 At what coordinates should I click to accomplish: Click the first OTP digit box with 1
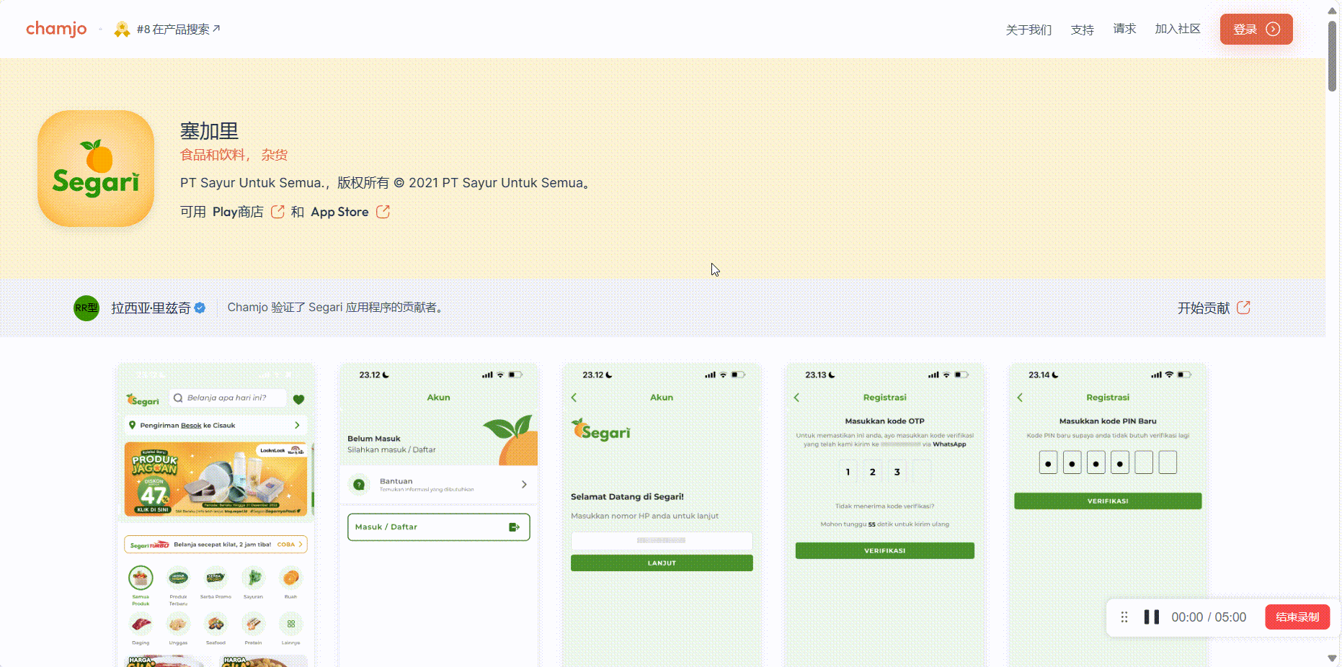848,472
